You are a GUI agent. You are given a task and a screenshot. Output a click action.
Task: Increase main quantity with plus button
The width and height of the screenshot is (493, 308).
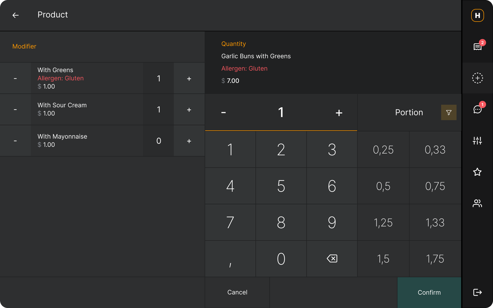(x=339, y=113)
